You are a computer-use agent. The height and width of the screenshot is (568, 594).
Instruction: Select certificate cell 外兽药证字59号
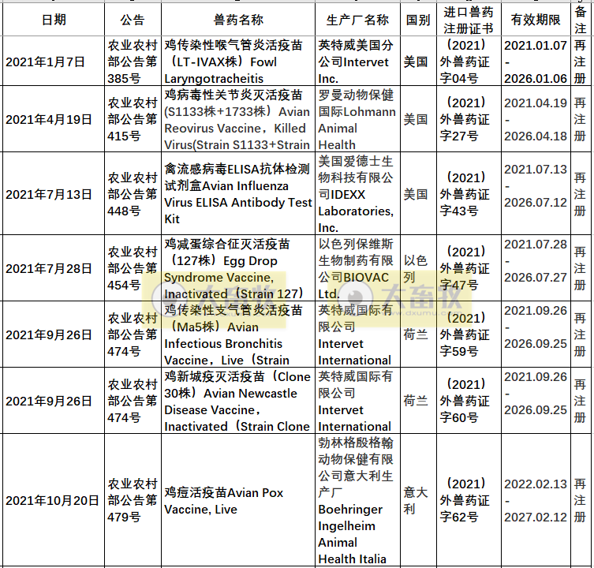point(469,334)
